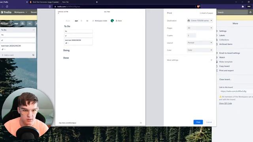The image size is (253, 142).
Task: Click the board link URL field
Action: coord(236,91)
